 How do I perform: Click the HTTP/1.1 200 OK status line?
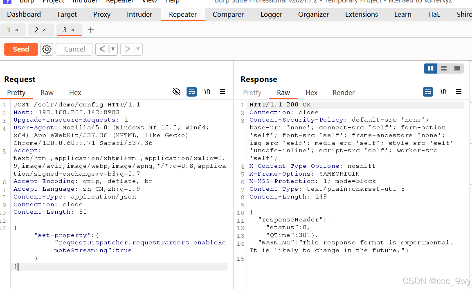click(x=280, y=104)
